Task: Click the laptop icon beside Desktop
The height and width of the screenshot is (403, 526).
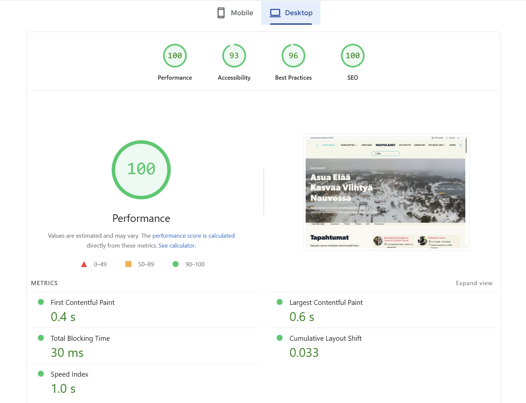Action: pyautogui.click(x=275, y=13)
